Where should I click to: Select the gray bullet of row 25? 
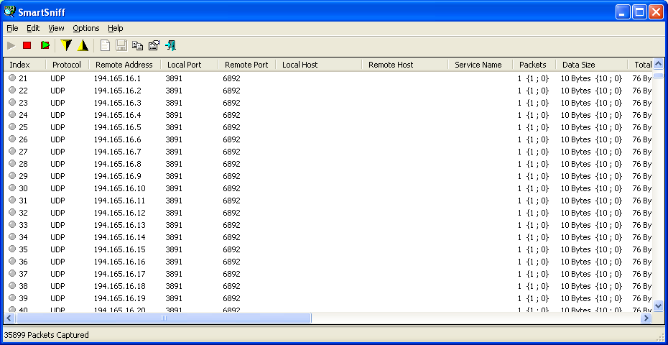tap(12, 126)
